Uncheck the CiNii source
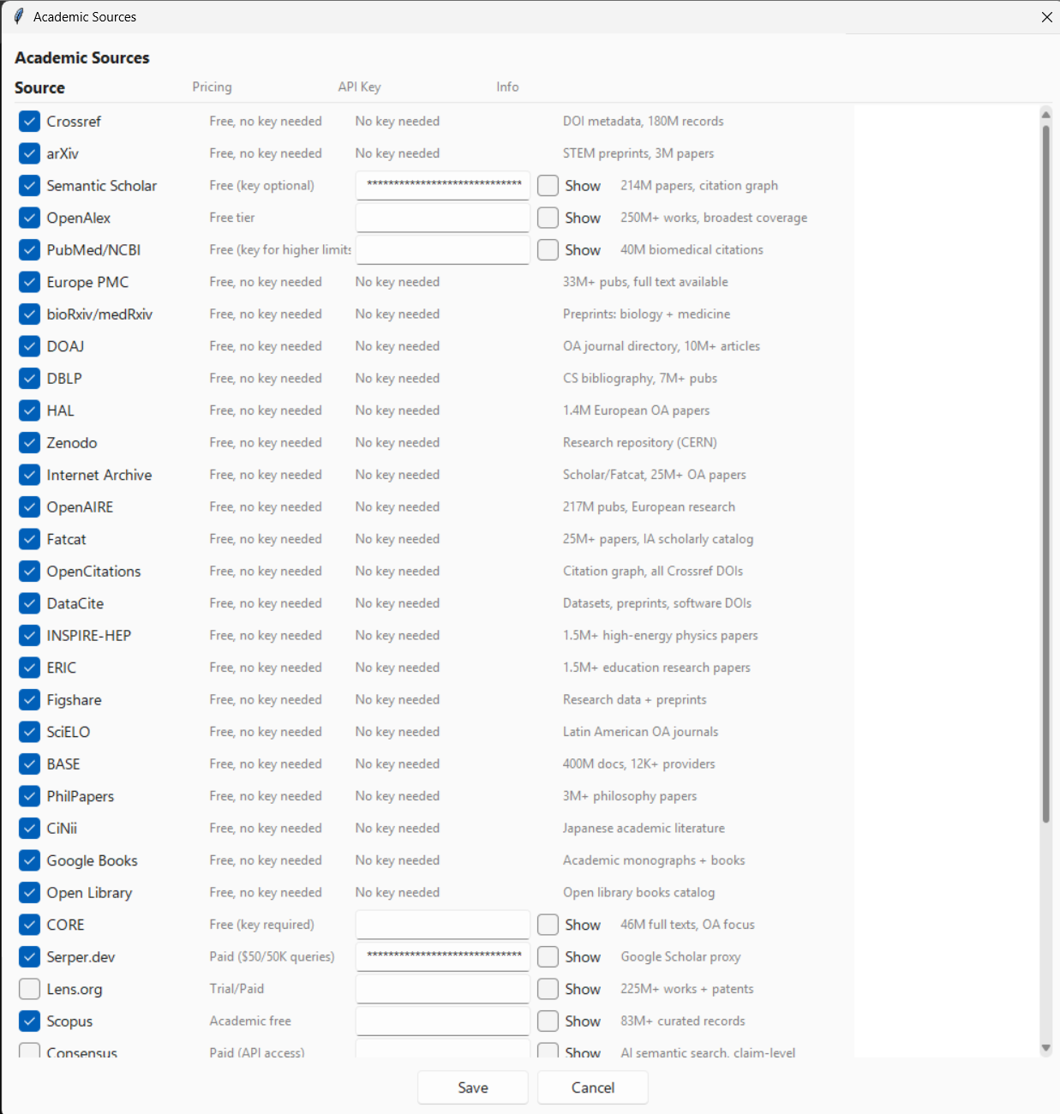The image size is (1060, 1114). (29, 829)
